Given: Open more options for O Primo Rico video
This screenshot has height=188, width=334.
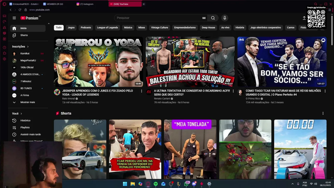Looking at the screenshot, I should coord(325,91).
